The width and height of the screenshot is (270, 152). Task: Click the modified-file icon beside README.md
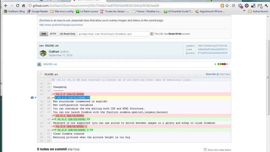pyautogui.click(x=39, y=64)
